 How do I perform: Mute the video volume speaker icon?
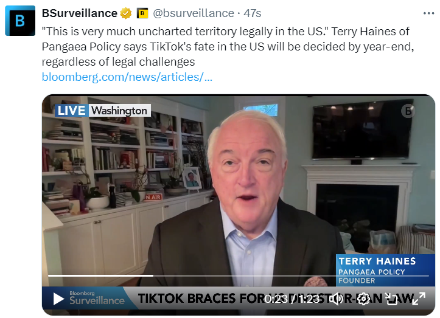[335, 299]
